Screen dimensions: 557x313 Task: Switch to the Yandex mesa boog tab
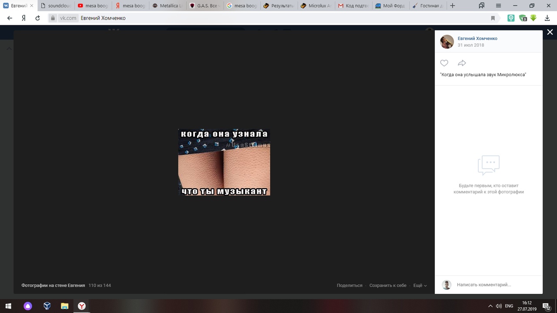[x=130, y=6]
